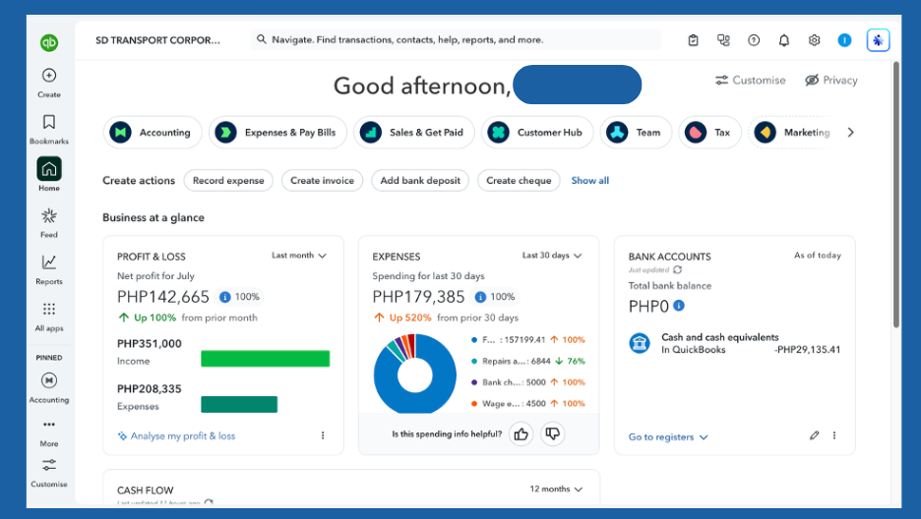Toggle the Privacy eye mode
The height and width of the screenshot is (519, 921).
831,81
